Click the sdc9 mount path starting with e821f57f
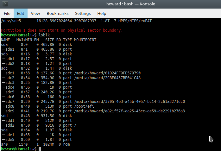The image size is (221, 151). tap(129, 111)
